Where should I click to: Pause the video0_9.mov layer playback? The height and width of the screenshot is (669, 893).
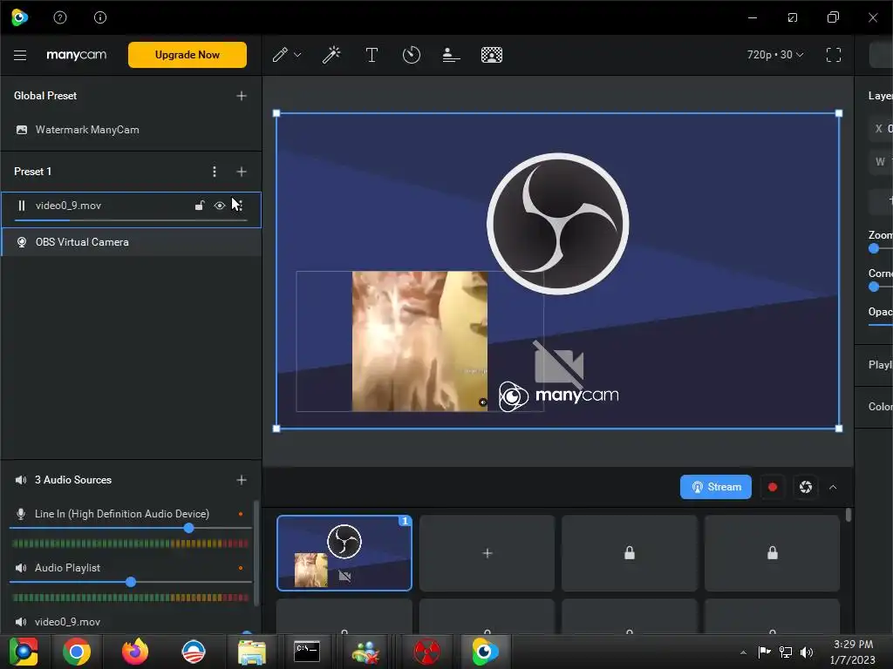point(22,206)
